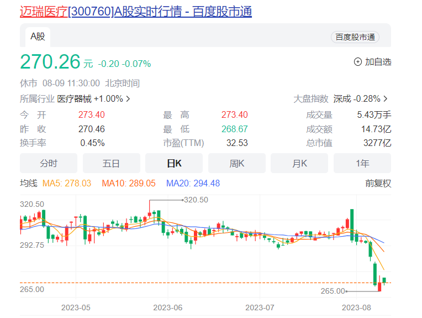The width and height of the screenshot is (422, 318).
Task: Click the 320.50 high-point marker on chart
Action: point(196,200)
